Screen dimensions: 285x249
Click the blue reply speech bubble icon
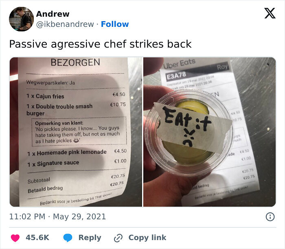coord(68,238)
